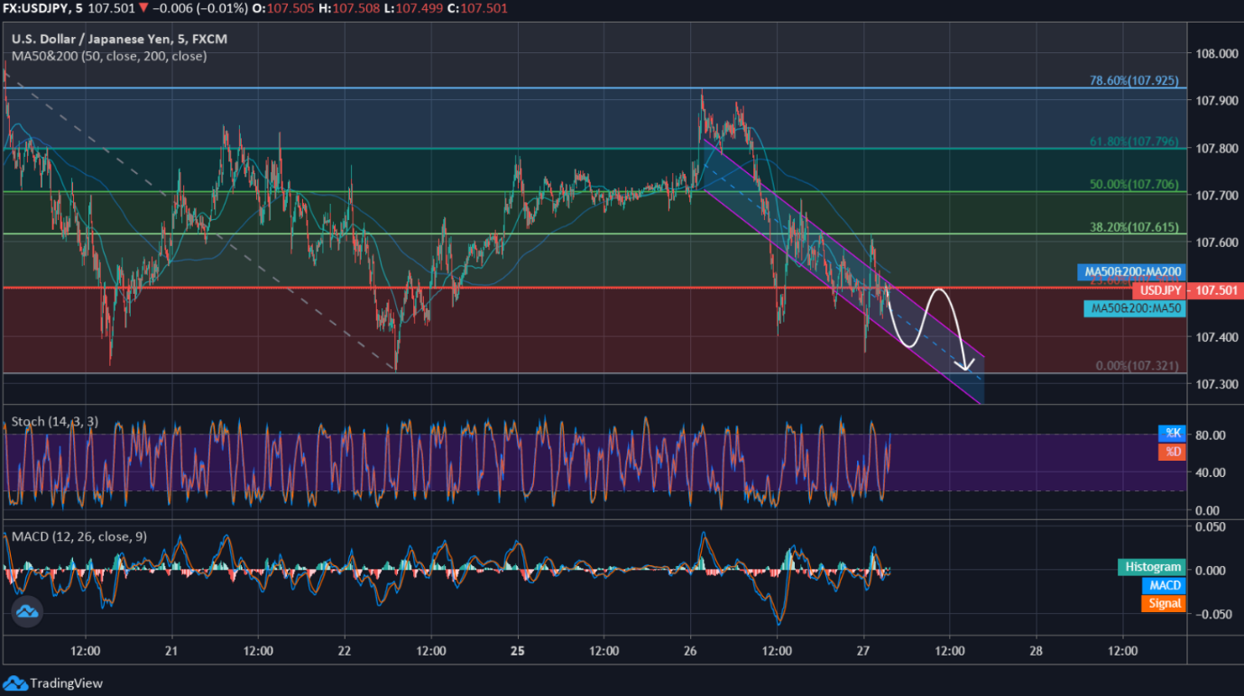1244x696 pixels.
Task: Click the cloud watermark icon in MACD pane
Action: point(27,613)
